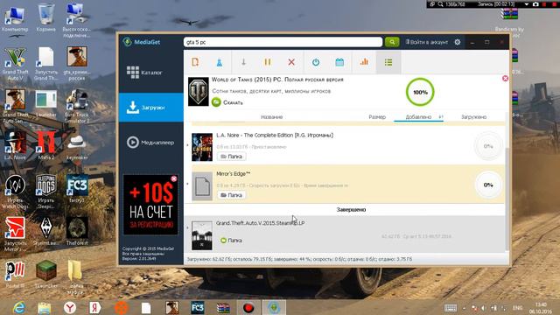Sort by the Загружено column header
560x315 pixels.
tap(473, 116)
